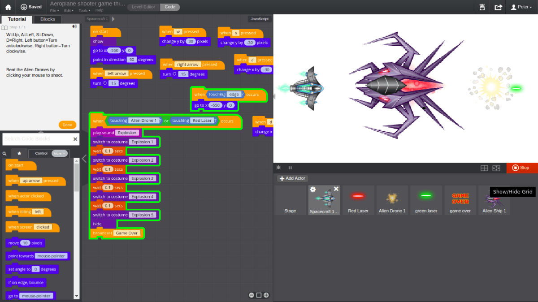This screenshot has height=302, width=538.
Task: Click the share project icon
Action: [x=498, y=7]
